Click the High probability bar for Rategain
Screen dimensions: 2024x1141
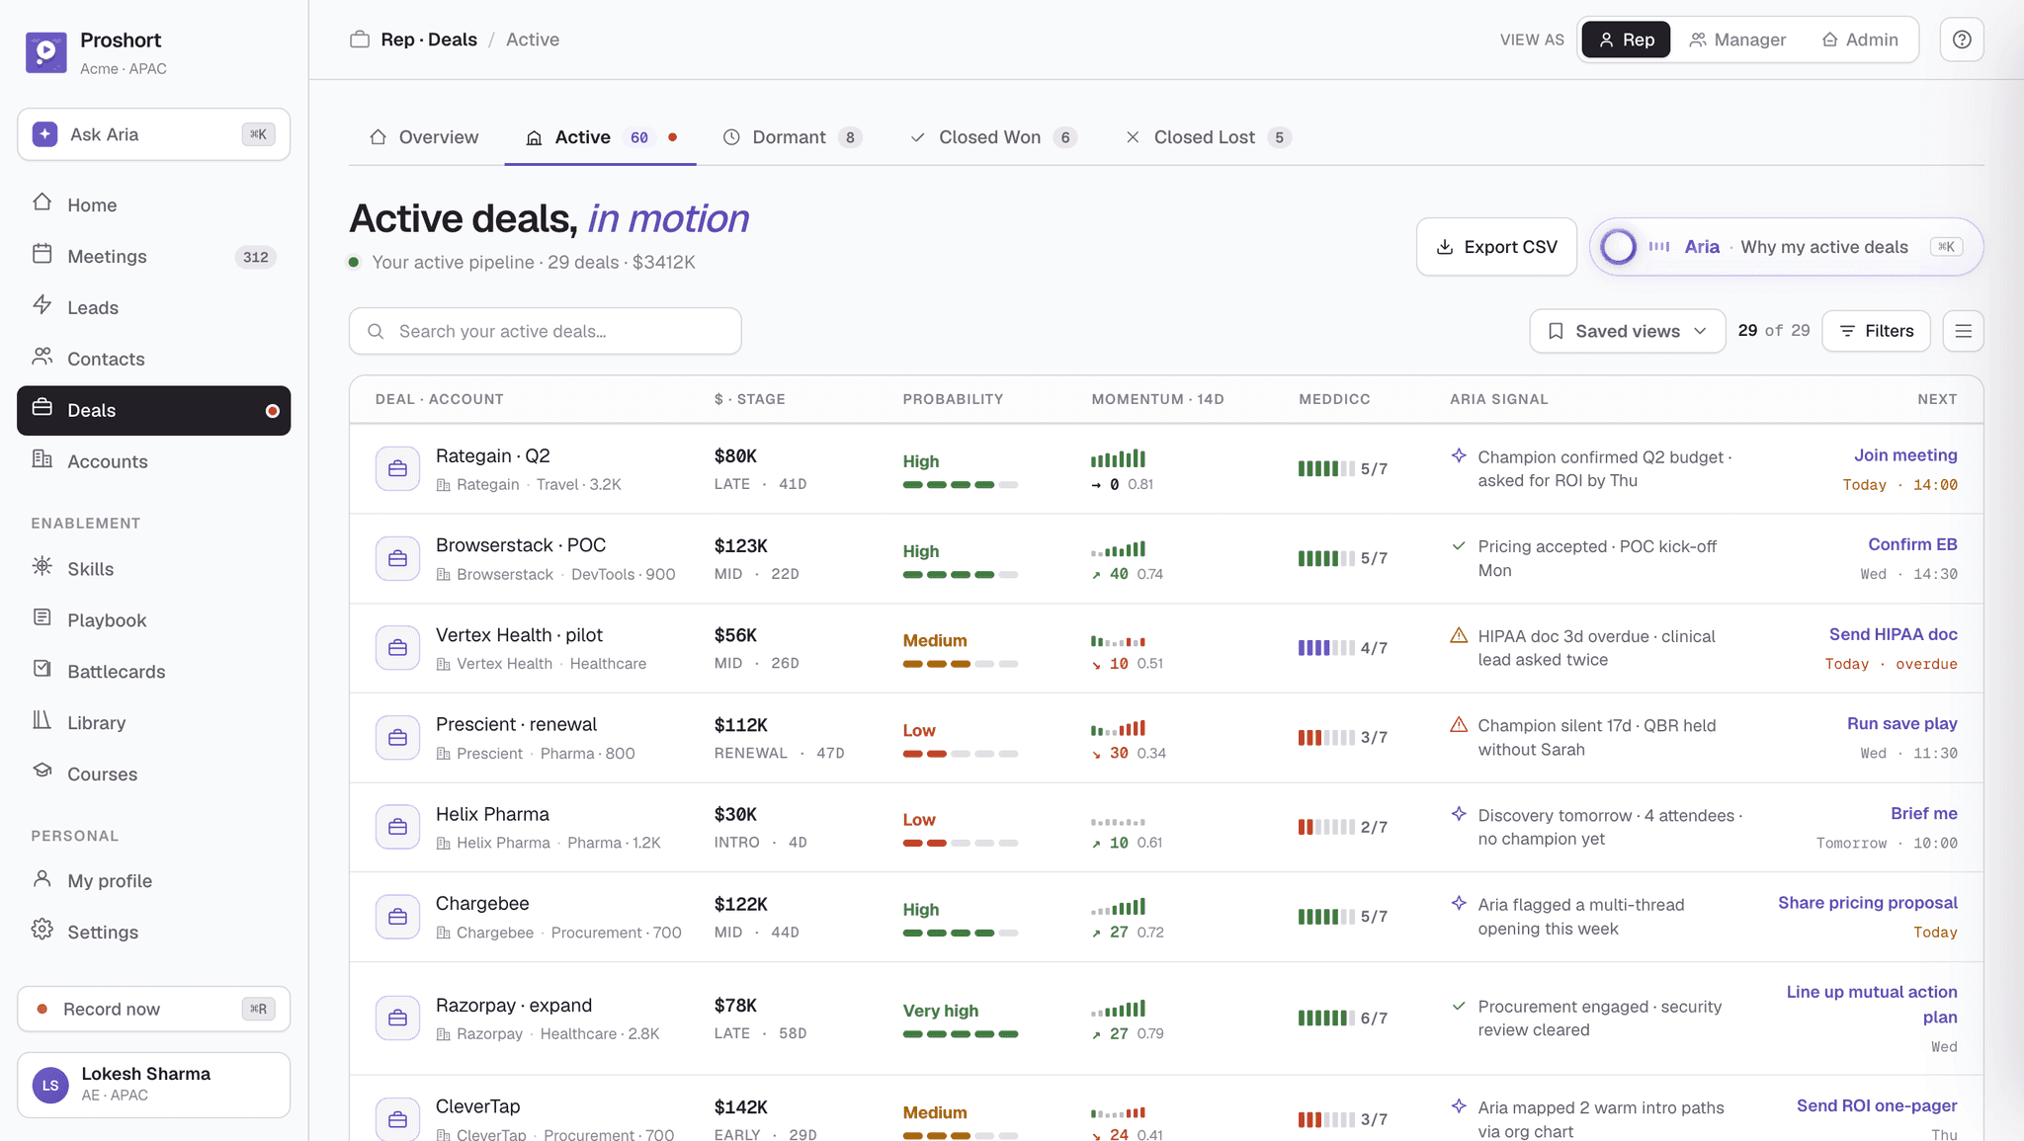click(x=960, y=485)
